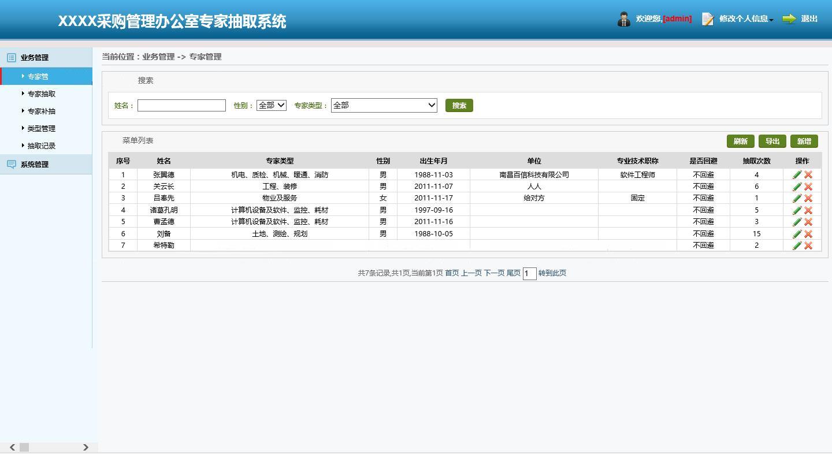Click the cell 土地、测绘、规划
Image resolution: width=832 pixels, height=454 pixels.
[280, 234]
